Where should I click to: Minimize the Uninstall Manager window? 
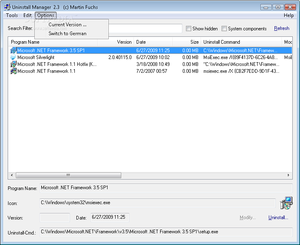point(266,7)
